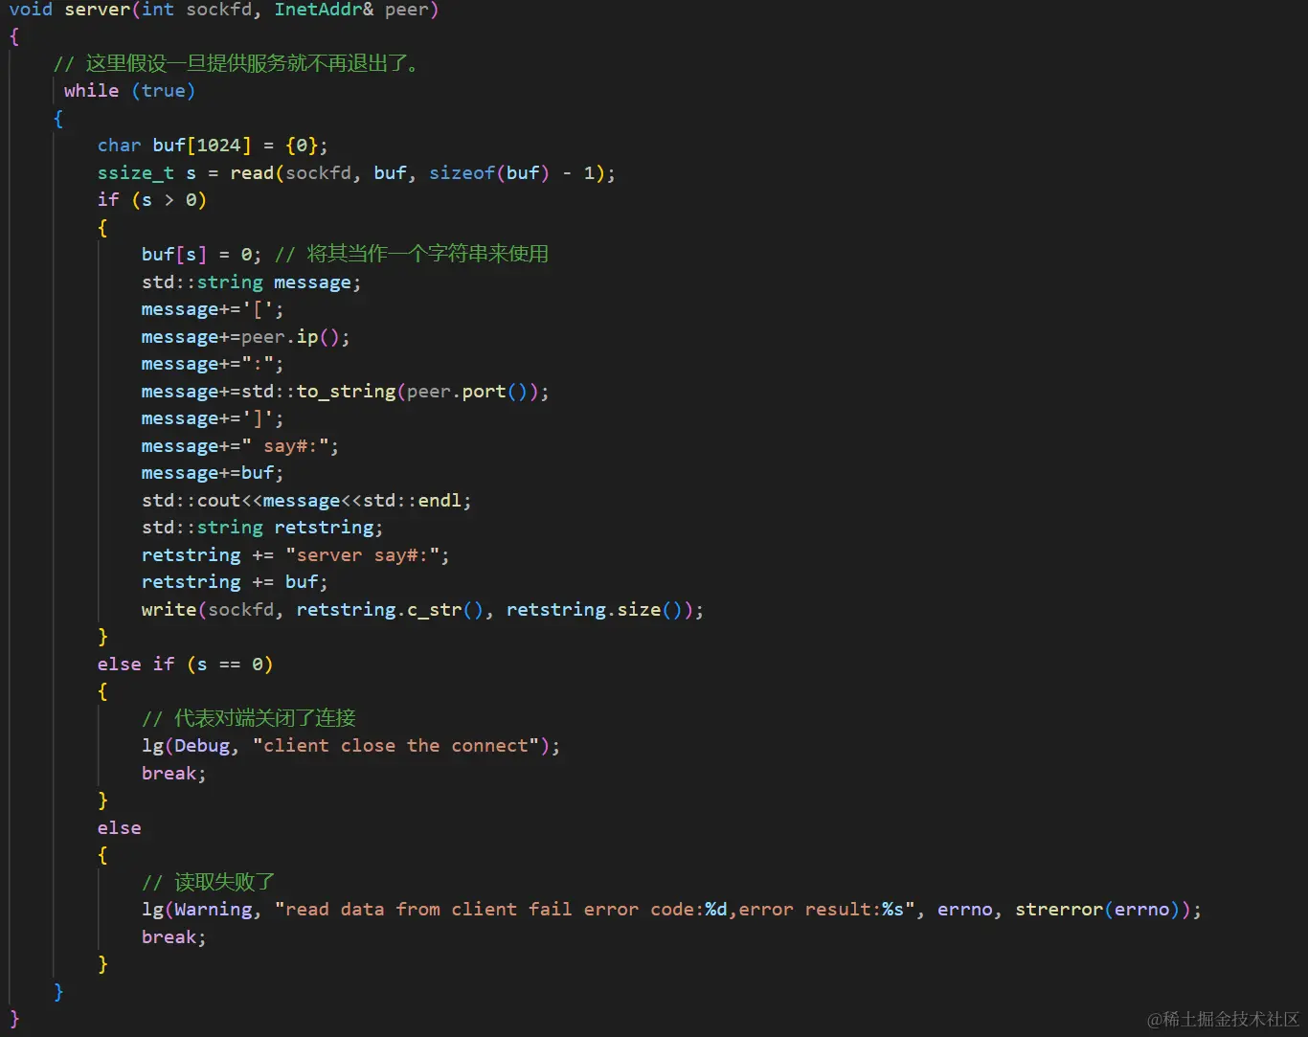The image size is (1308, 1037).
Task: Place cursor on 'char buf[1024] = {0};' line
Action: [x=213, y=146]
